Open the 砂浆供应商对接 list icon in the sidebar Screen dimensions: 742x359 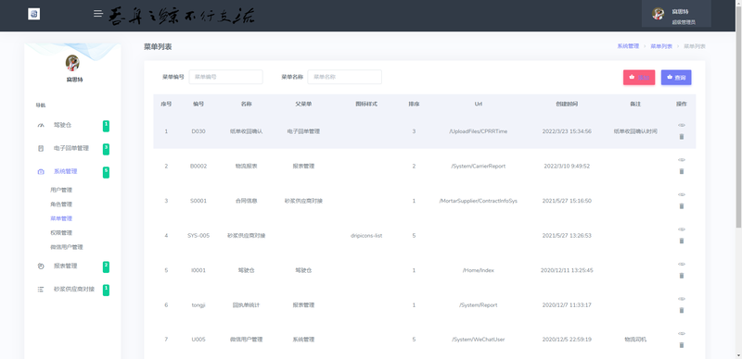pyautogui.click(x=41, y=289)
